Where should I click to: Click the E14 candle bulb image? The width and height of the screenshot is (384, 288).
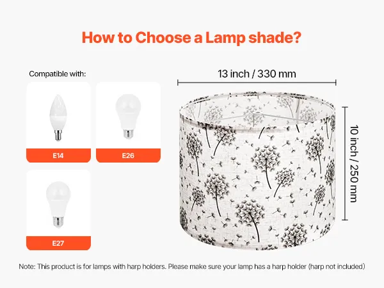58,118
